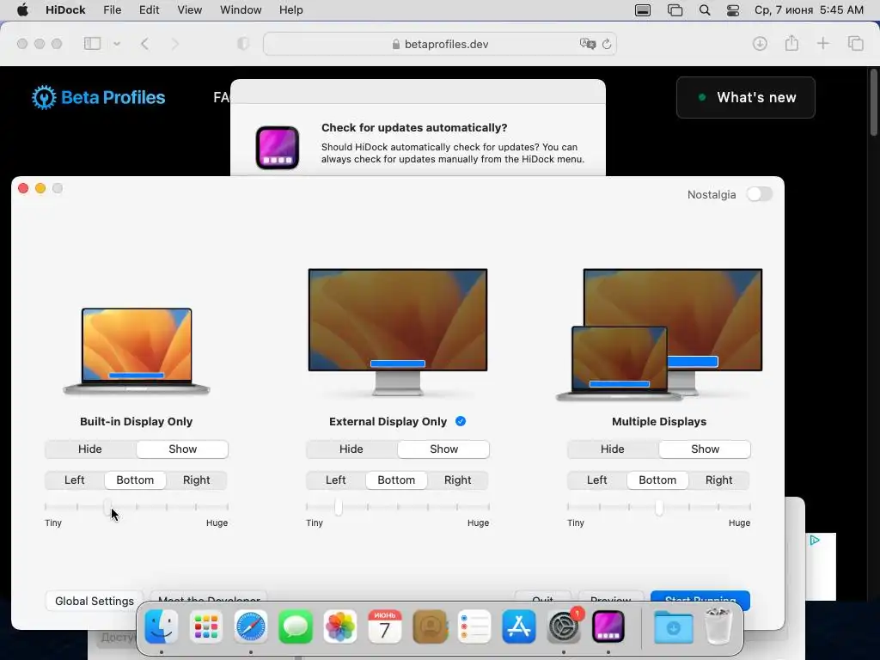
Task: Open the HiDock menu
Action: [65, 10]
